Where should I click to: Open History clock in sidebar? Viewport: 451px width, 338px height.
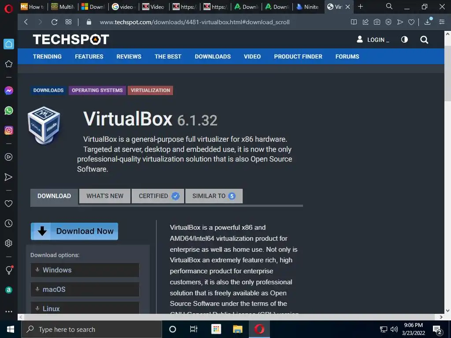[x=9, y=223]
